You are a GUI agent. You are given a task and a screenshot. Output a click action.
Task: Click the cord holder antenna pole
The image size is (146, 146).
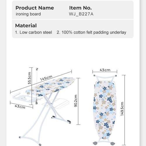click(37, 86)
